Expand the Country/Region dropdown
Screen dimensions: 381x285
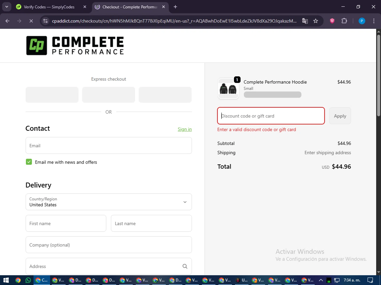(x=109, y=202)
